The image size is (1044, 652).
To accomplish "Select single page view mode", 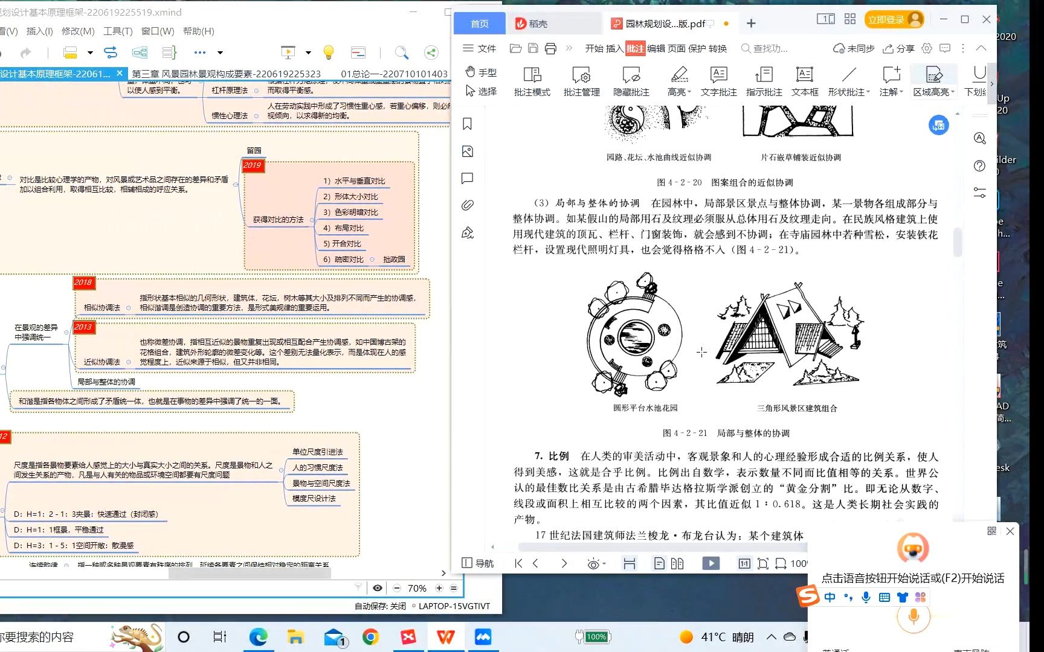I will pos(659,563).
